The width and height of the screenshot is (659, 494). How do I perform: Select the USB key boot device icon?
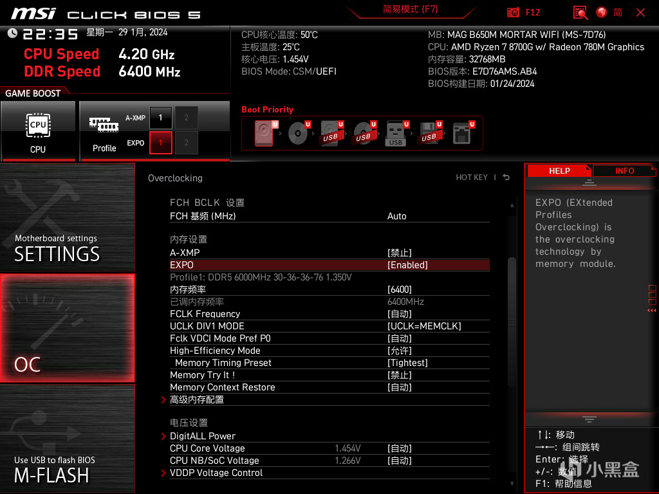point(396,133)
